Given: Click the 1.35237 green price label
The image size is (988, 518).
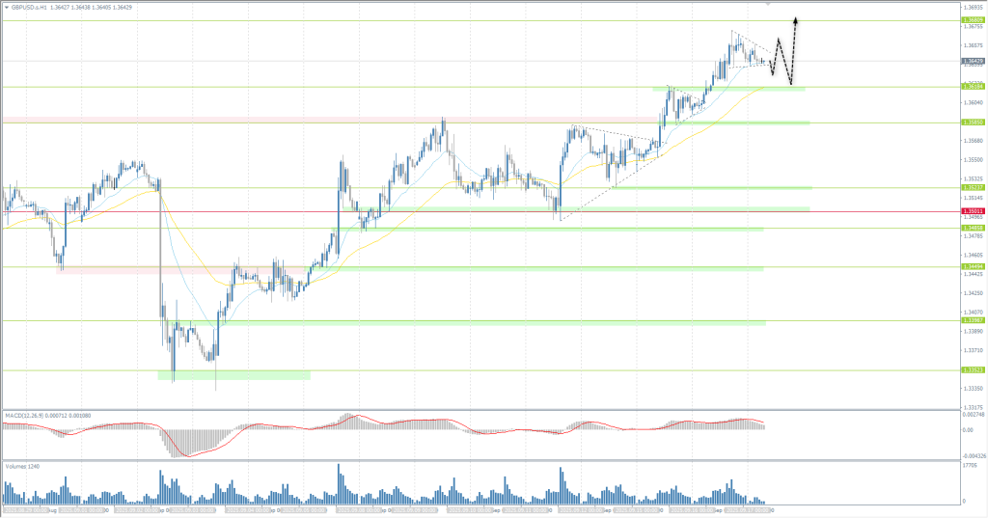Looking at the screenshot, I should [x=972, y=188].
